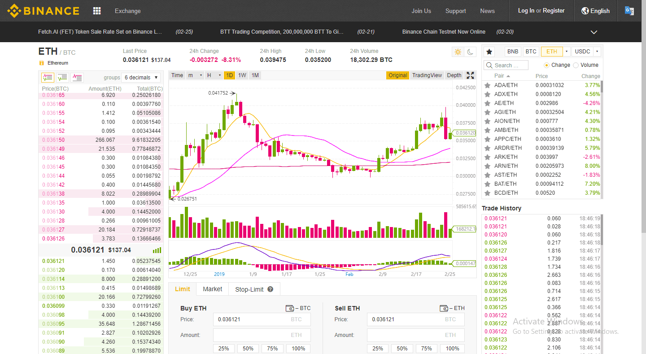Set sell amount to 100%
The image size is (646, 354).
click(x=452, y=349)
